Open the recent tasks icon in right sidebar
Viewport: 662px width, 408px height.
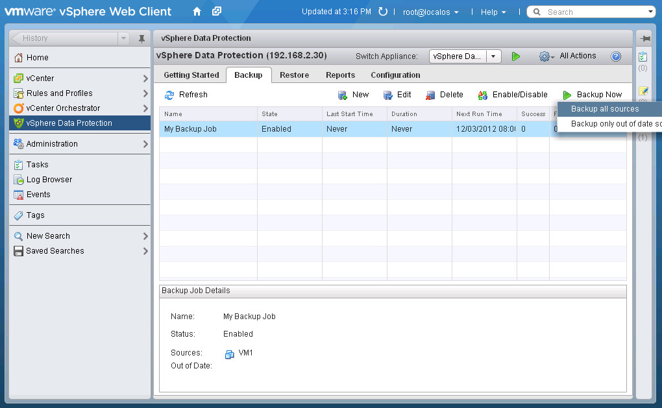[x=643, y=56]
